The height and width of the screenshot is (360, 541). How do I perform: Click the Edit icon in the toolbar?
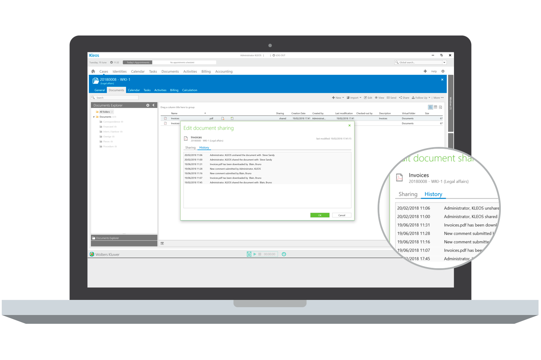point(366,97)
